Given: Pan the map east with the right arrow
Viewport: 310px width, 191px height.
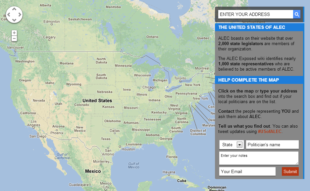Looking at the screenshot, I should 19,15.
